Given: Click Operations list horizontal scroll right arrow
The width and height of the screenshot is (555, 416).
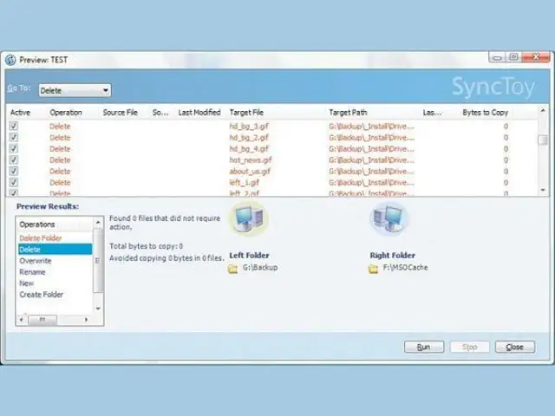Looking at the screenshot, I should pyautogui.click(x=86, y=320).
